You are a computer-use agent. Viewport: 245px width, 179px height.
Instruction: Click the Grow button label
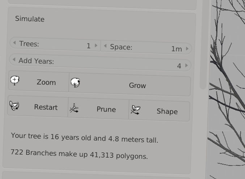pyautogui.click(x=138, y=86)
